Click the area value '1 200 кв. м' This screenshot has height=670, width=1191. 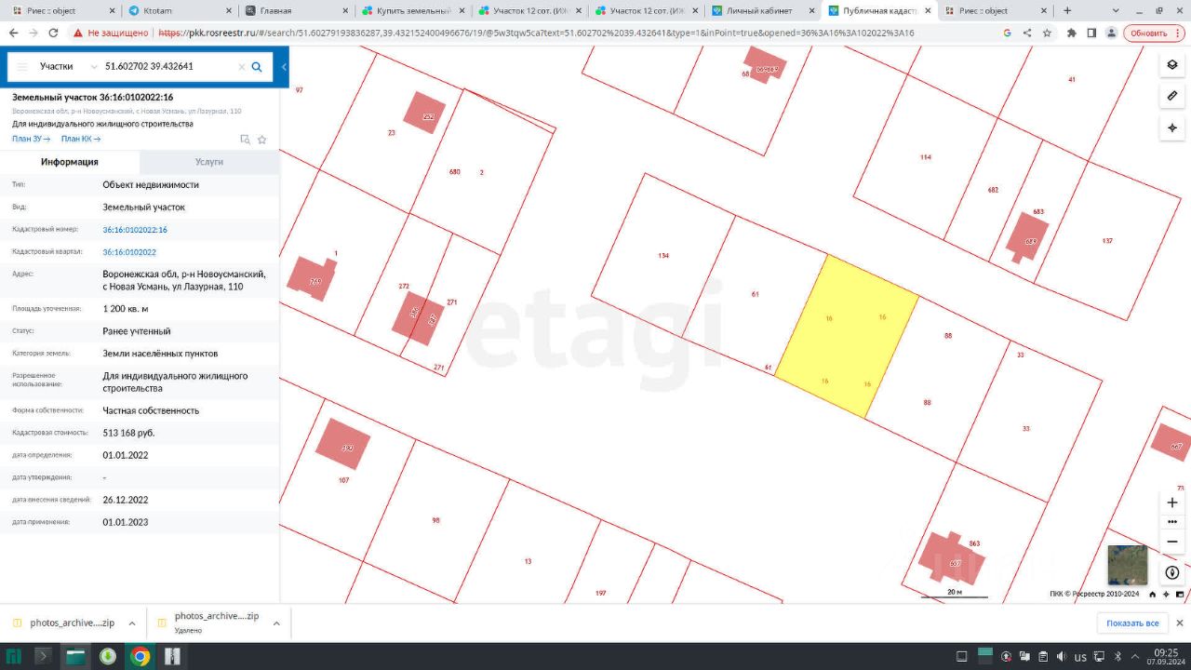pos(126,308)
